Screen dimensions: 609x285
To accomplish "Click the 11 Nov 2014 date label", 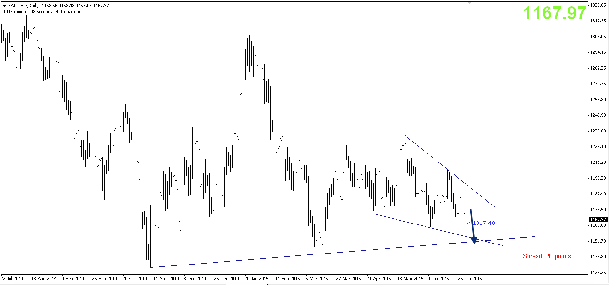I will pyautogui.click(x=165, y=278).
